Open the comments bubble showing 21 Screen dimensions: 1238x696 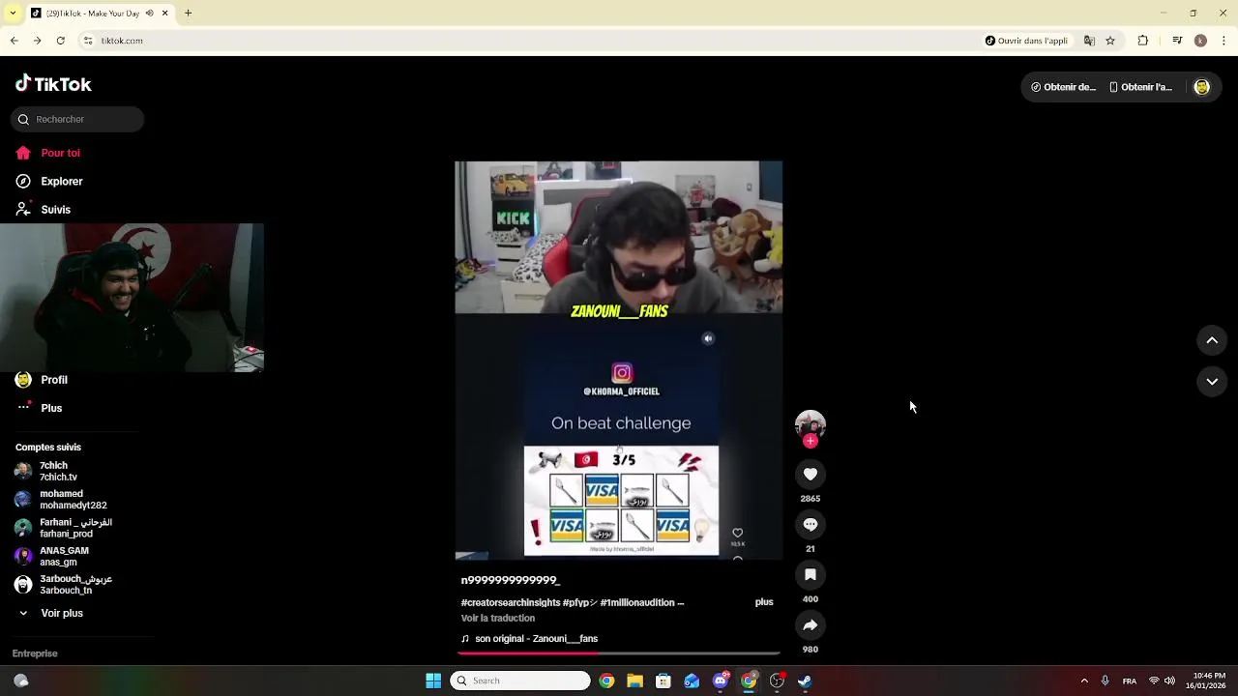[x=811, y=525]
